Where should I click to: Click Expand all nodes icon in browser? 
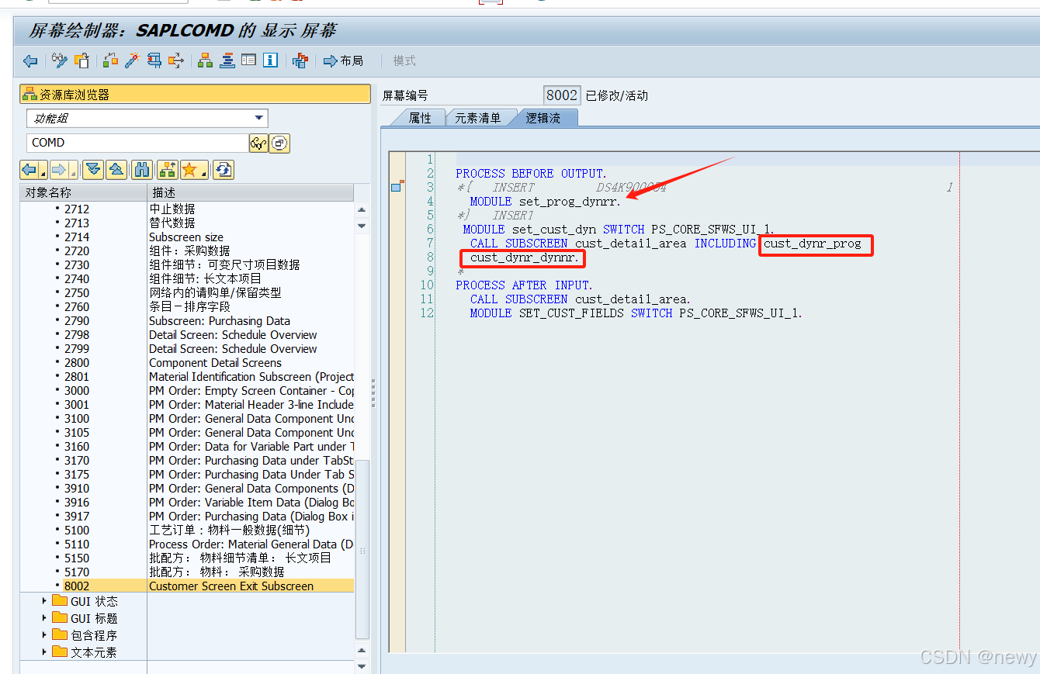(93, 169)
